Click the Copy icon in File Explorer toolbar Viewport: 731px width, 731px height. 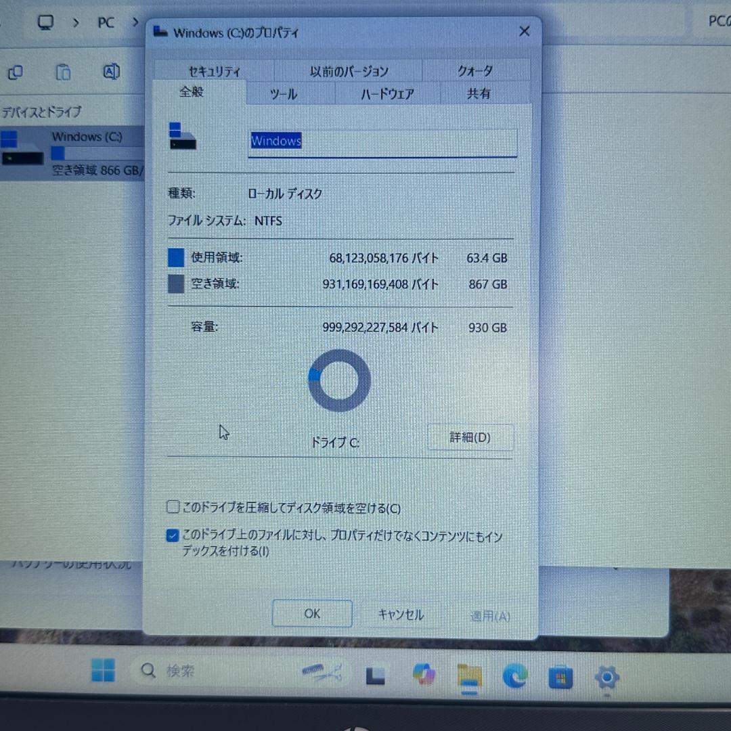click(x=15, y=72)
